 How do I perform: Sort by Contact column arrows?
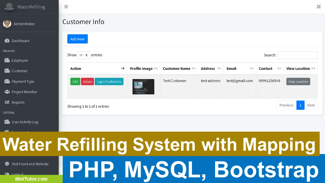[x=279, y=68]
